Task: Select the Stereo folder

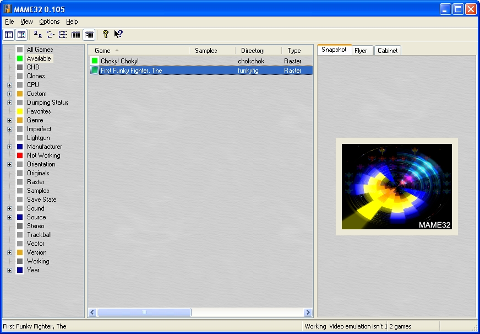Action: (36, 226)
